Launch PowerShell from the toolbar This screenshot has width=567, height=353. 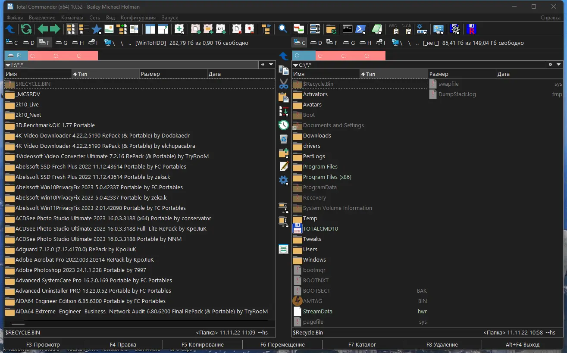pos(361,29)
